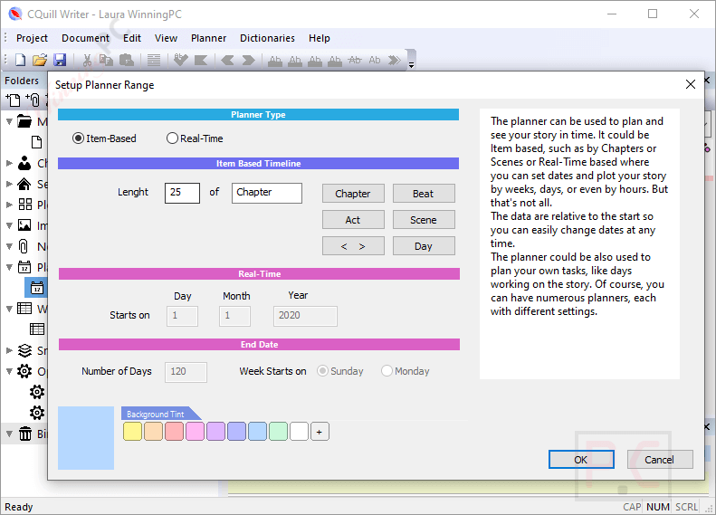The height and width of the screenshot is (515, 716).
Task: Collapse the image icon node arrow
Action: pyautogui.click(x=9, y=225)
